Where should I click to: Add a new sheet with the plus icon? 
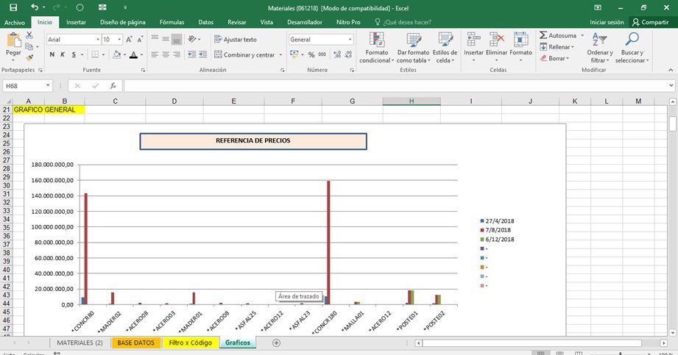click(276, 343)
